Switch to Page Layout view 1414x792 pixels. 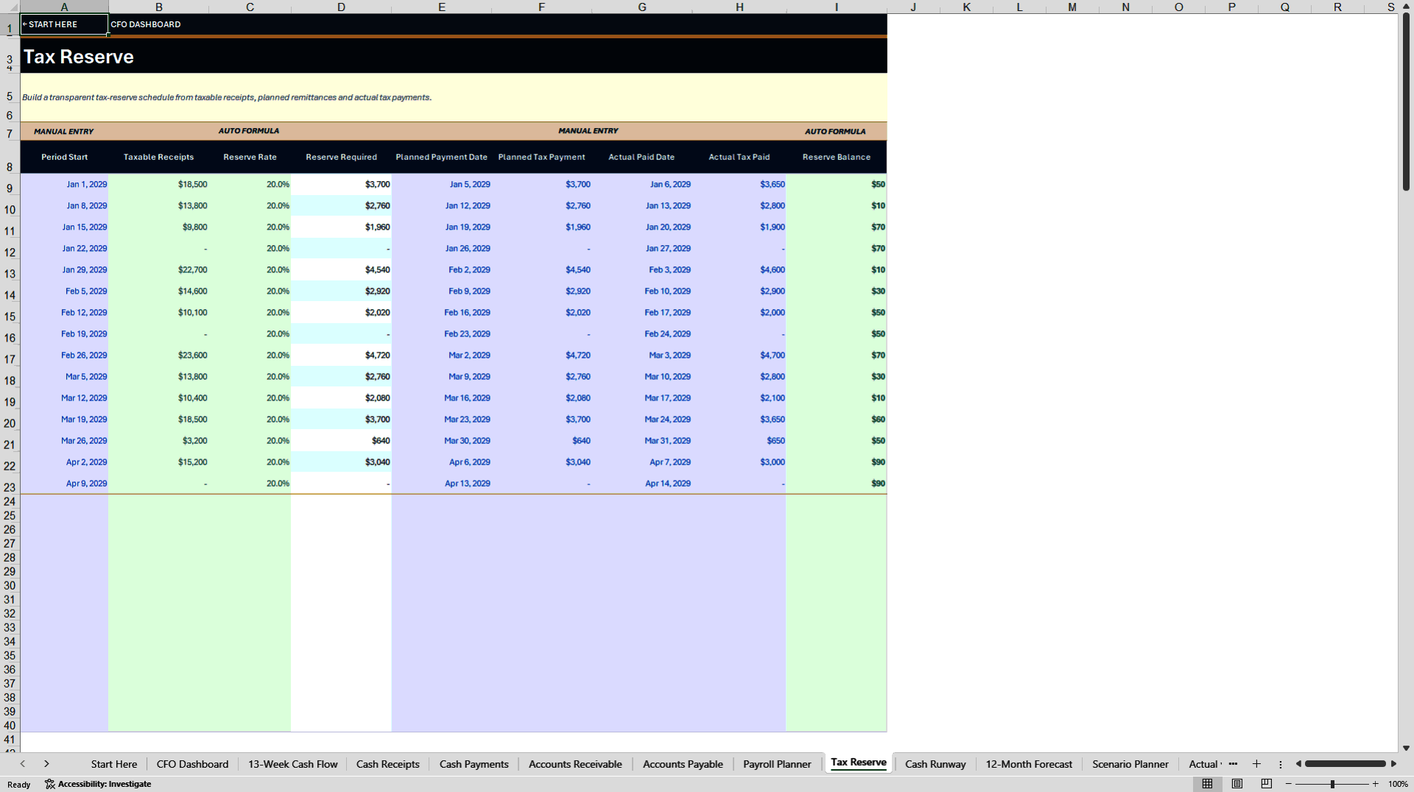point(1237,784)
